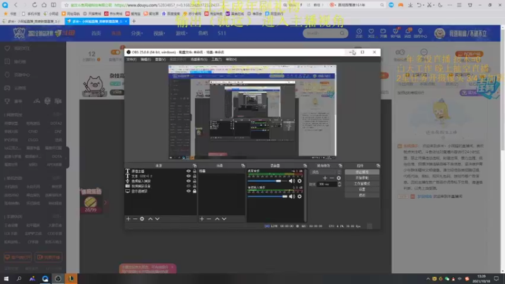Toggle visibility of display capture source
Screen dimensions: 505x284
click(x=188, y=191)
